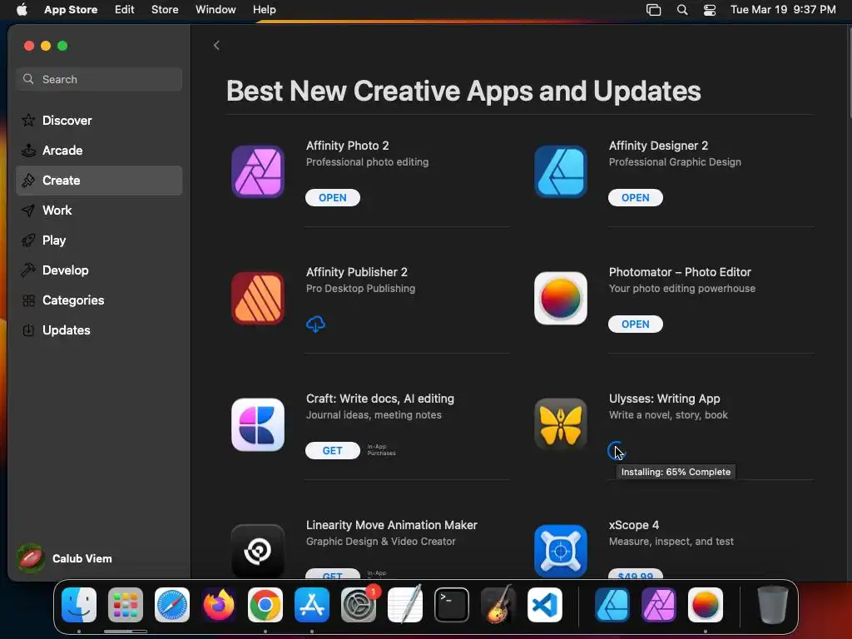Screen dimensions: 852x639
Task: Open the Ulysses: Writing App title
Action: [x=664, y=399]
